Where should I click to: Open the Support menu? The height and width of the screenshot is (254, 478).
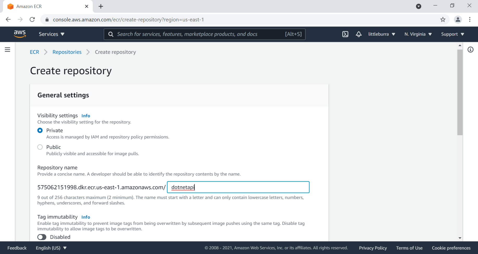coord(452,34)
